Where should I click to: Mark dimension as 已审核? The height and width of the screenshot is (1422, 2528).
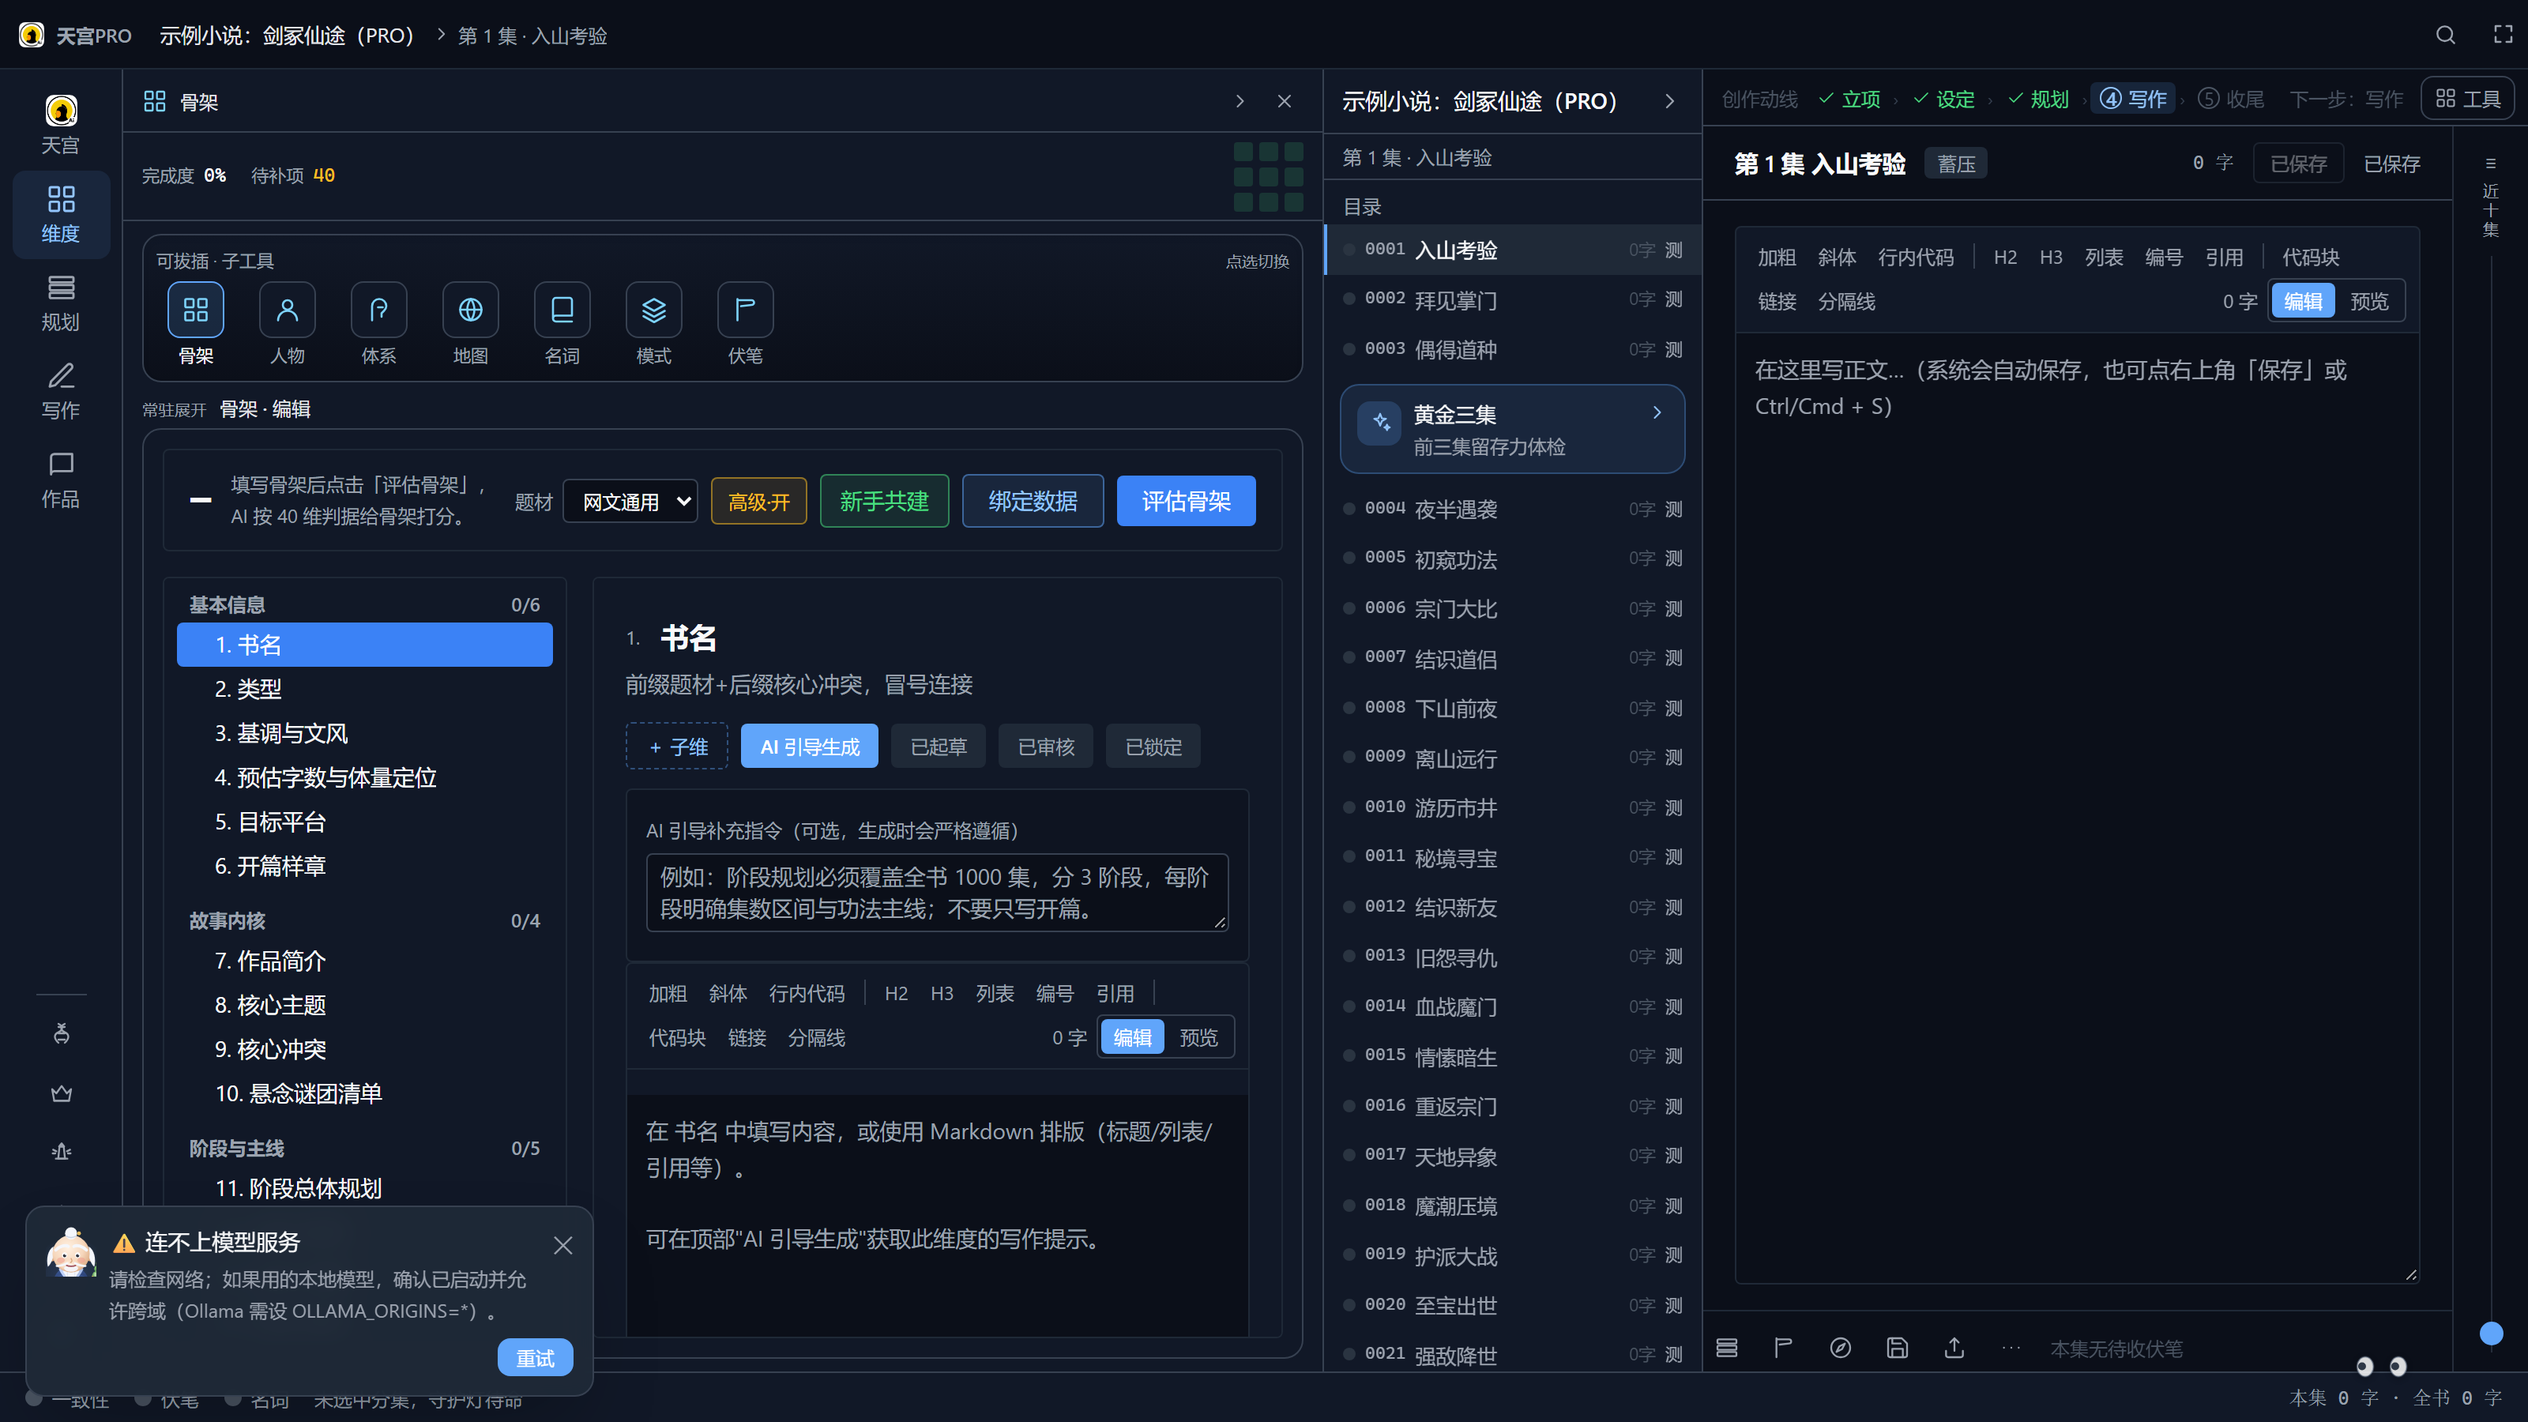(1046, 747)
